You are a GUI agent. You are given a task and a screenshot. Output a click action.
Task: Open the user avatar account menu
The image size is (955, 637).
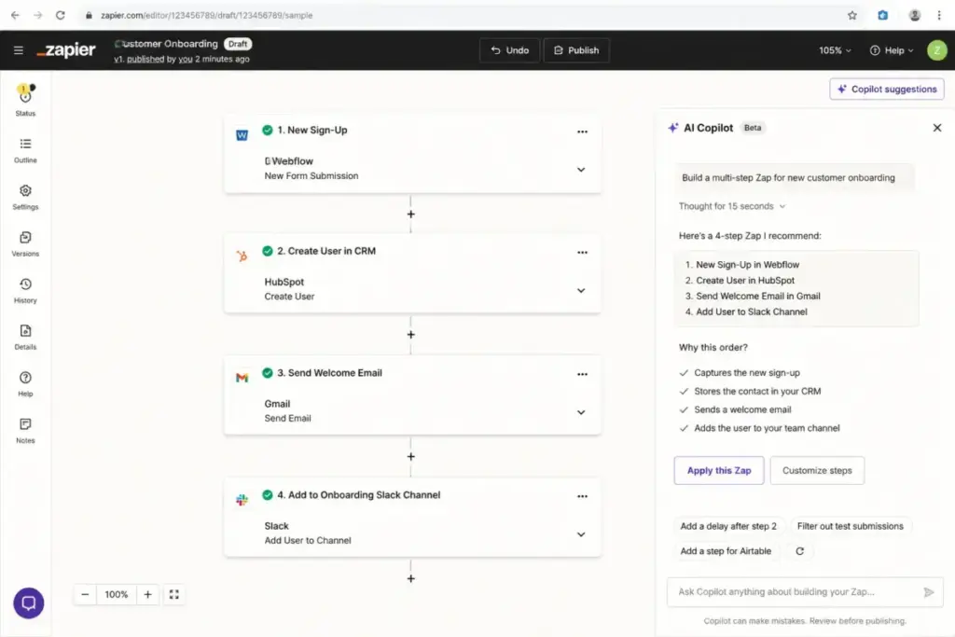click(x=936, y=50)
